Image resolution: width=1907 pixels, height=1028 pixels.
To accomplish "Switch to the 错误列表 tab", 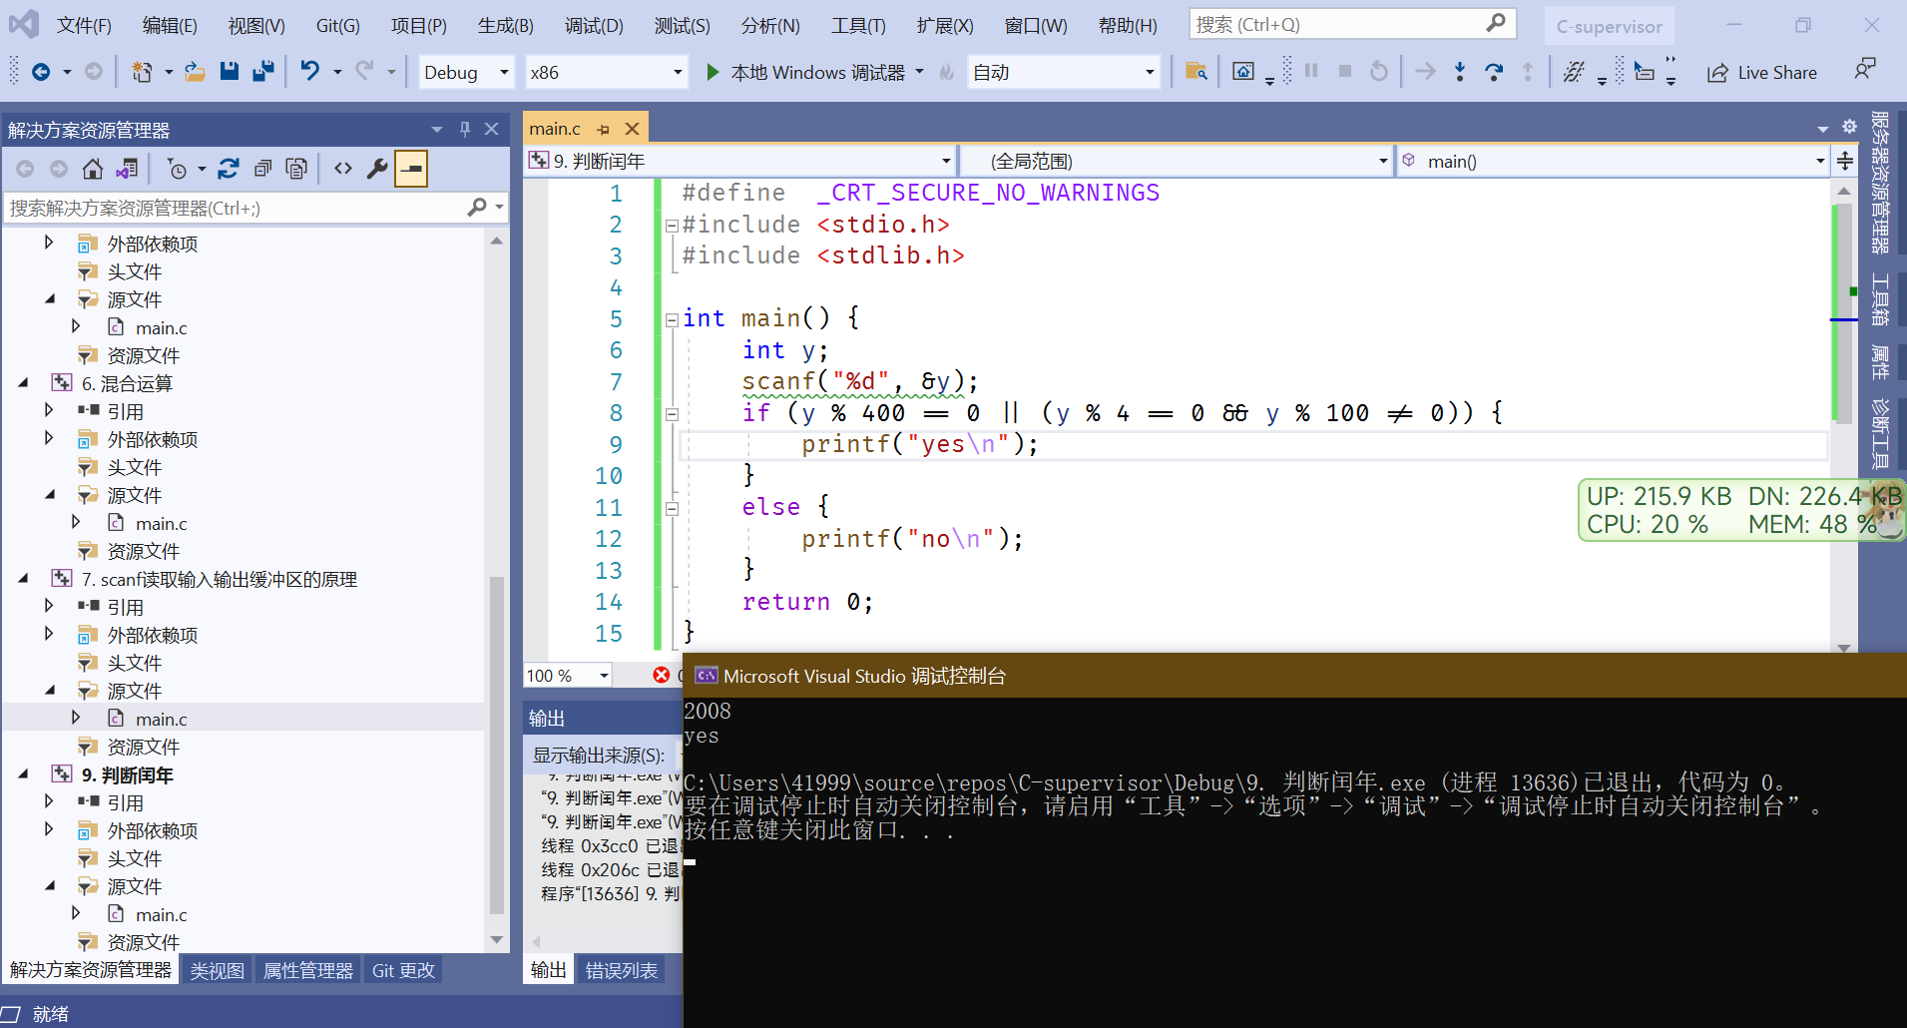I will [621, 970].
